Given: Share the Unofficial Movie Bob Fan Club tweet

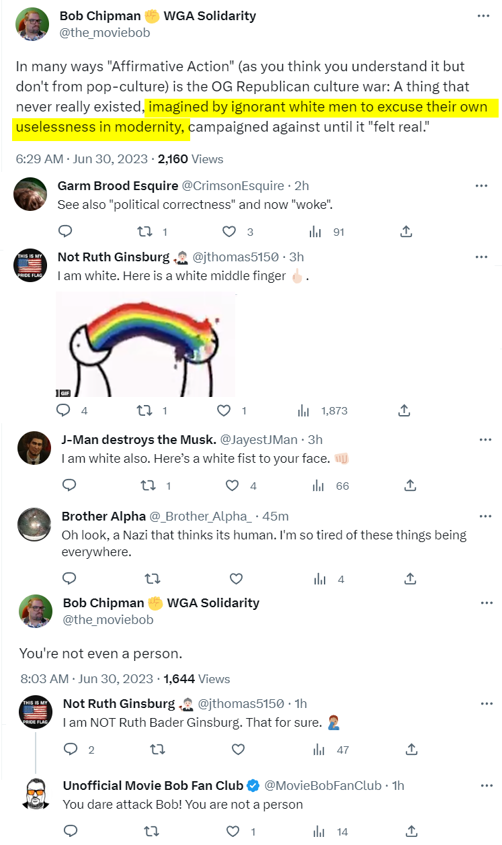Looking at the screenshot, I should 413,832.
